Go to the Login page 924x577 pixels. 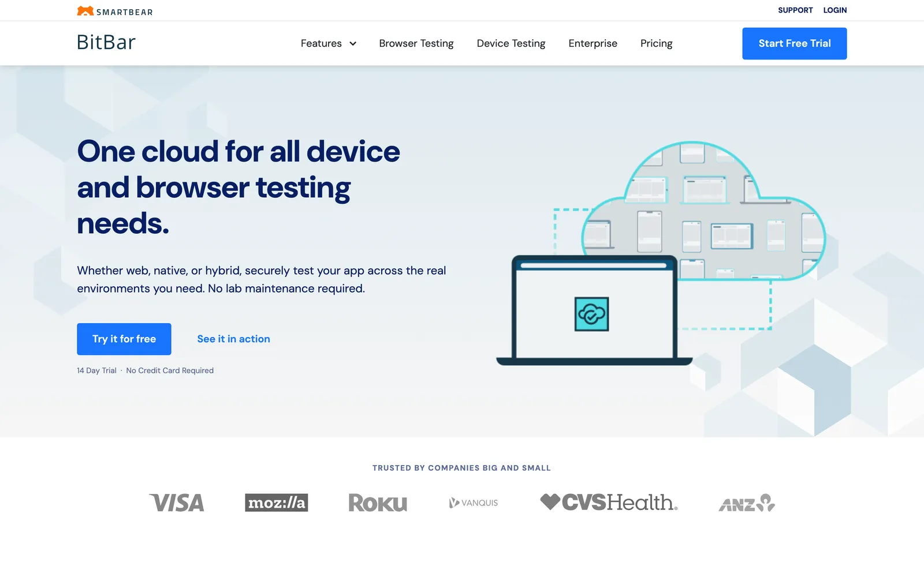click(x=835, y=10)
